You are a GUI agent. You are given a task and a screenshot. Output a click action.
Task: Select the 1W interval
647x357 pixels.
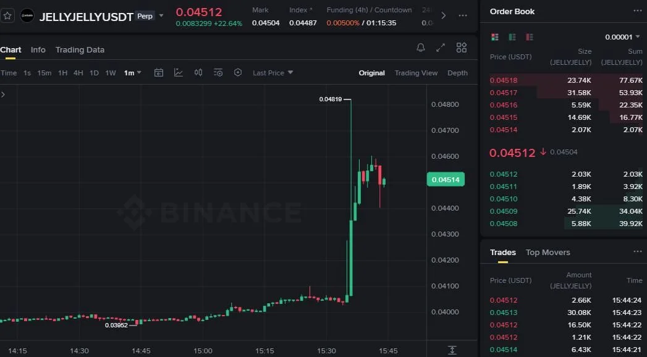110,73
